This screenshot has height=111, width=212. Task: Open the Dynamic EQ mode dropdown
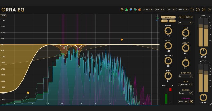[x=186, y=85]
